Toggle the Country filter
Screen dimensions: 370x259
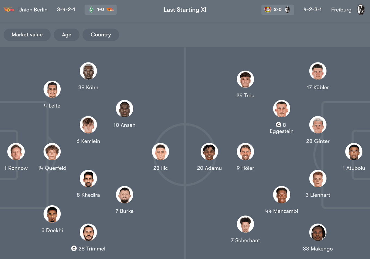pyautogui.click(x=101, y=35)
